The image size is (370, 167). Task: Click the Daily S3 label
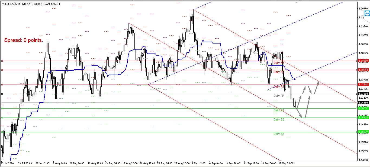279,134
